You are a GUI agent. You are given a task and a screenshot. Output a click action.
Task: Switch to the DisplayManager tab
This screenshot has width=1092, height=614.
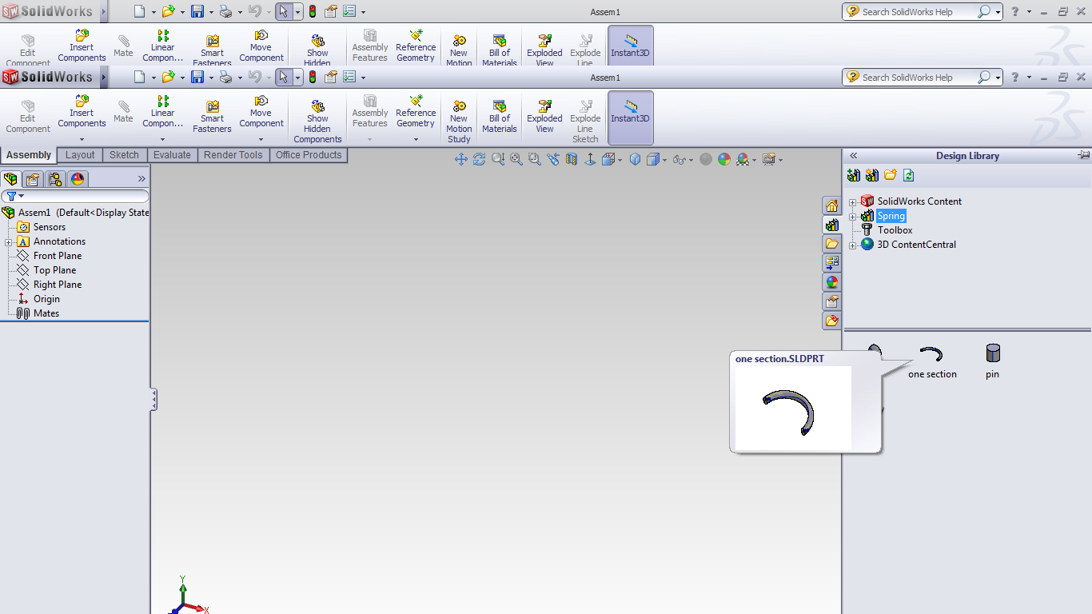(78, 179)
